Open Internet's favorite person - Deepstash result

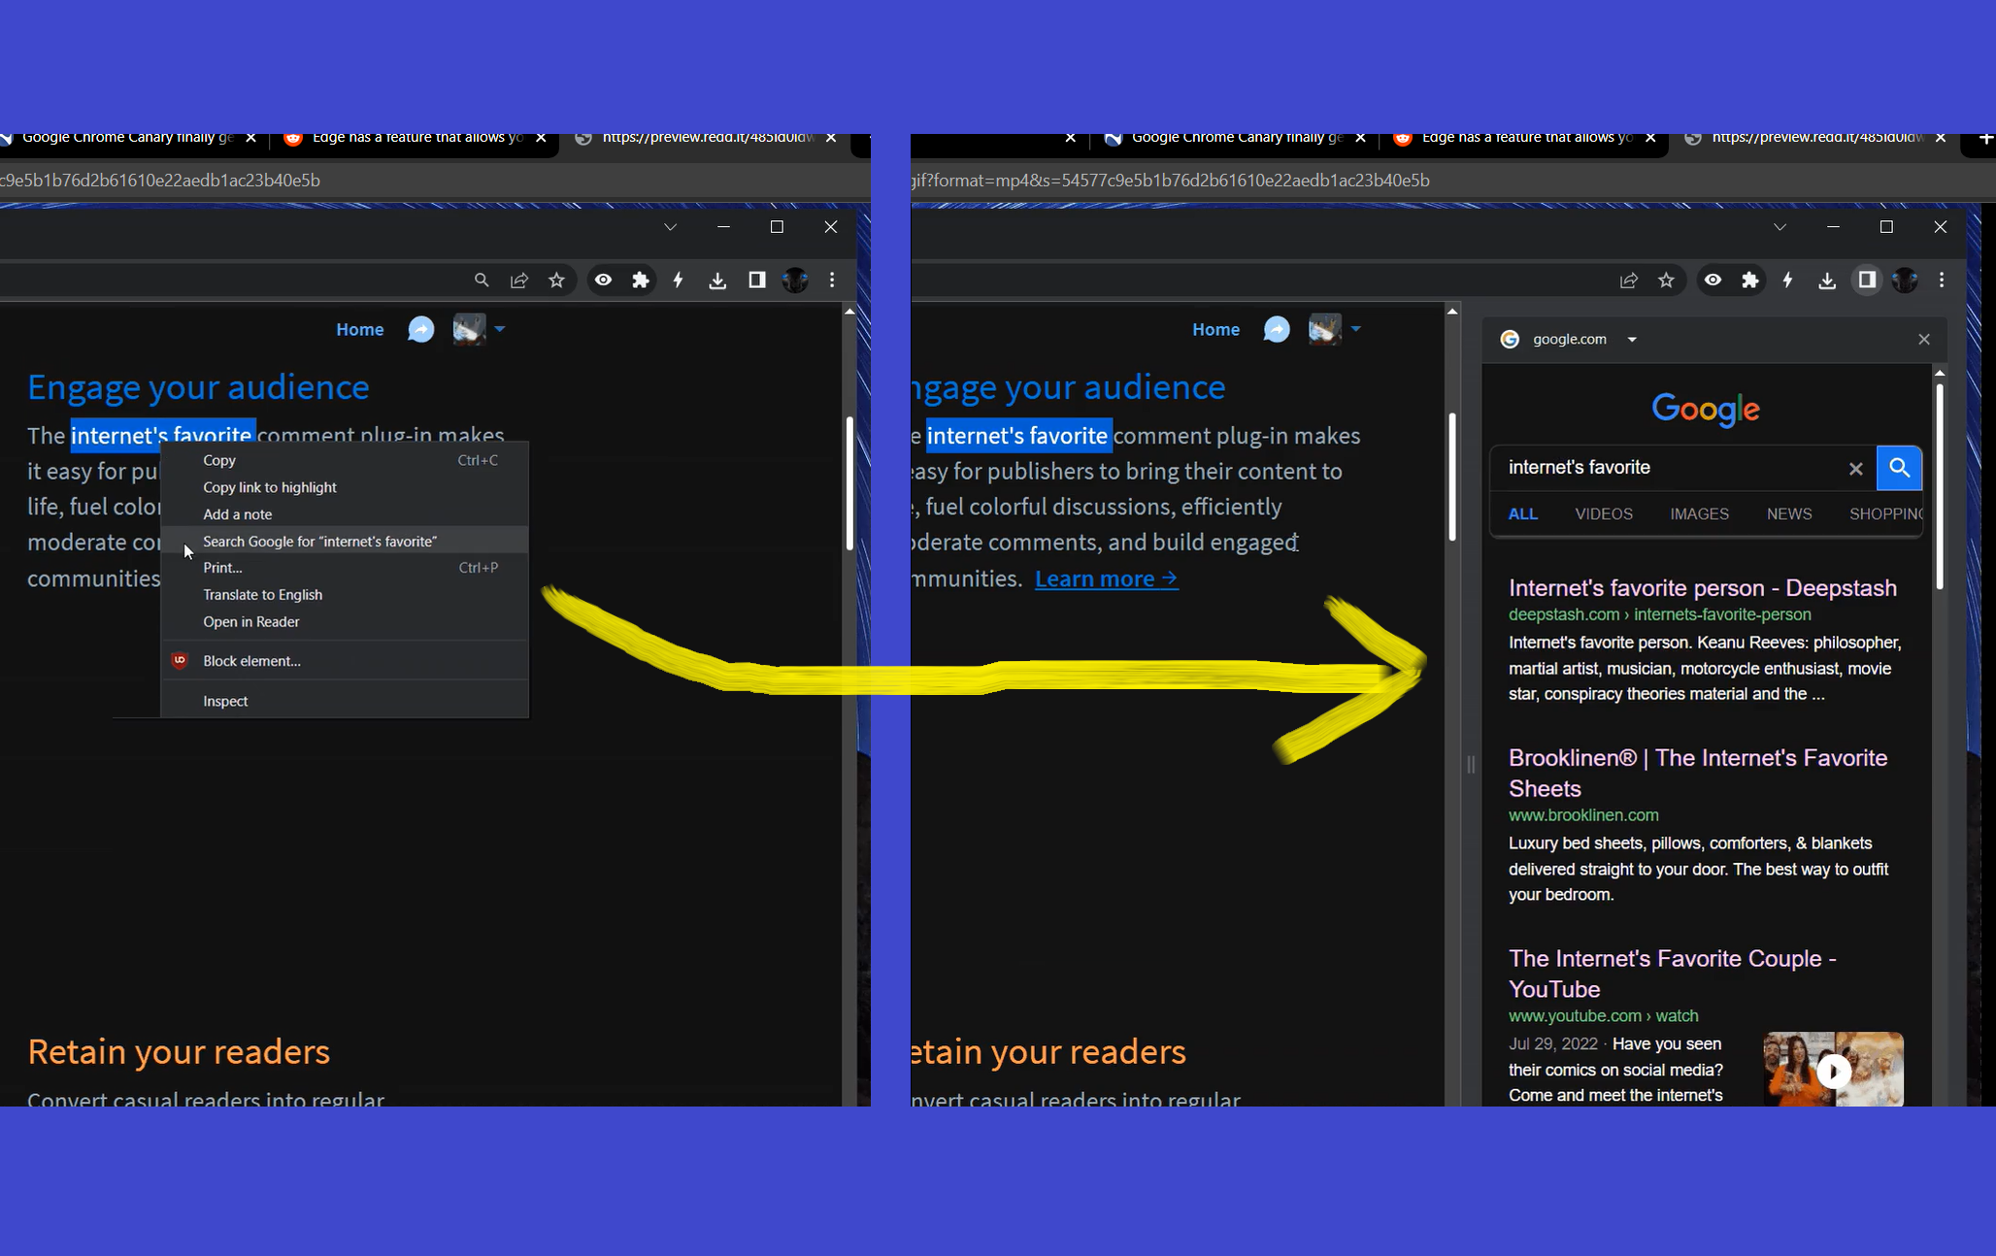(1702, 588)
